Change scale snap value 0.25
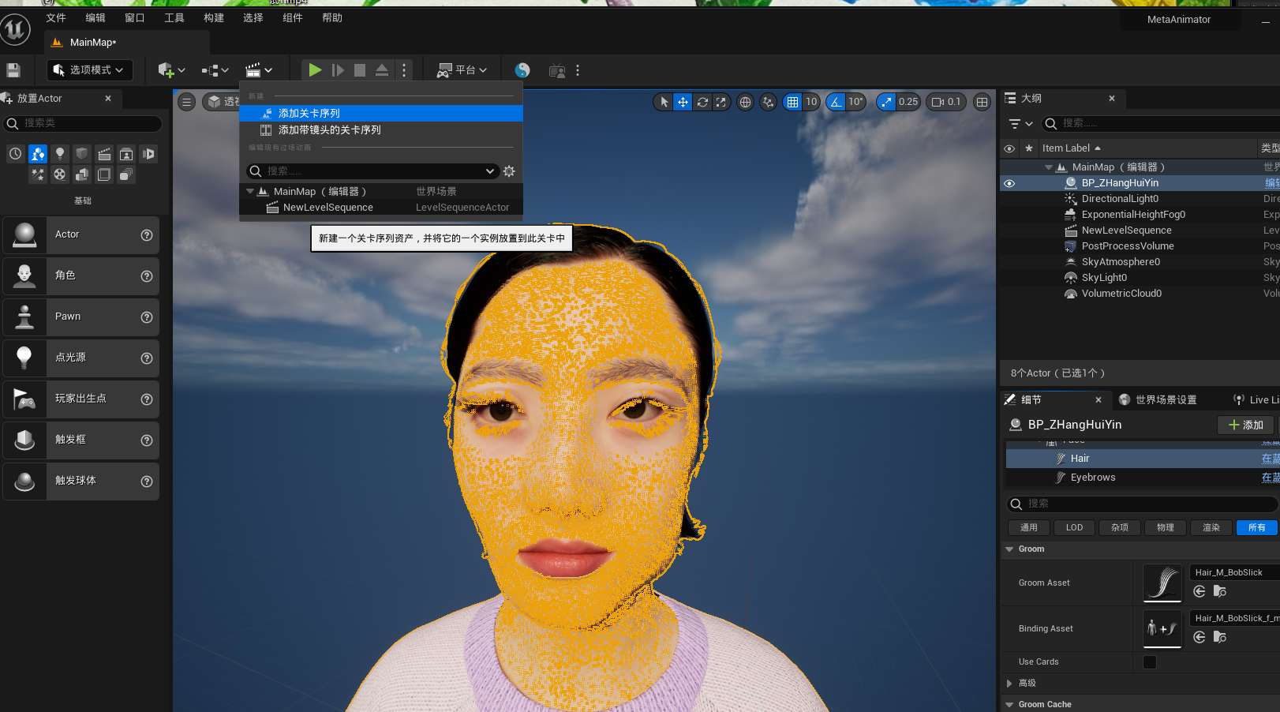The height and width of the screenshot is (712, 1280). 908,102
